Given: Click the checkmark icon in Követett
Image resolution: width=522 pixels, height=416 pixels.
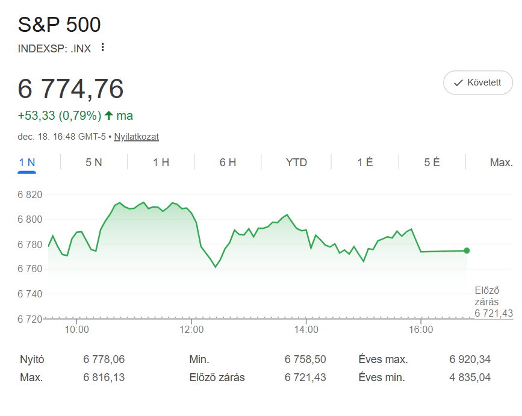Looking at the screenshot, I should pyautogui.click(x=458, y=82).
